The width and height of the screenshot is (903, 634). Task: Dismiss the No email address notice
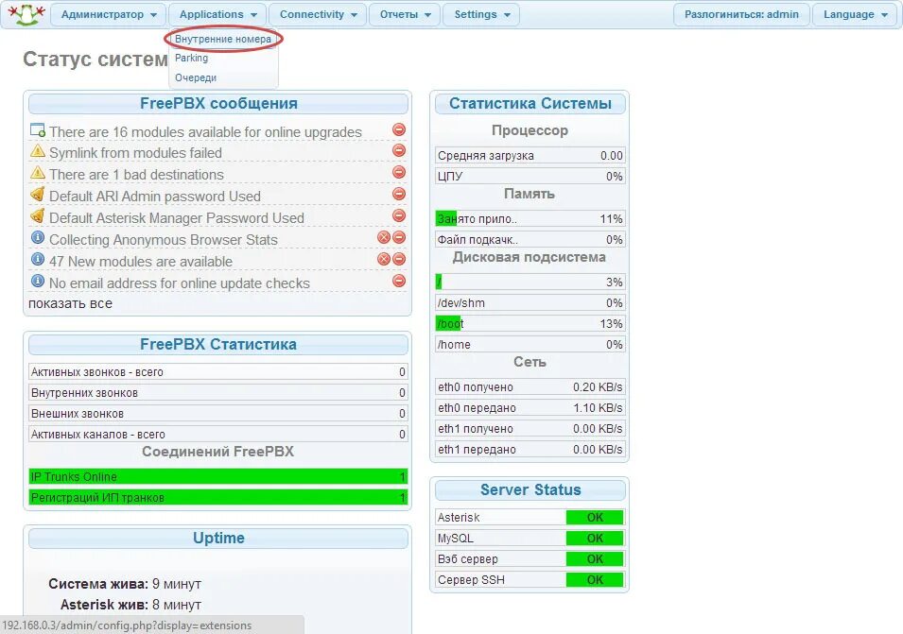pos(398,281)
